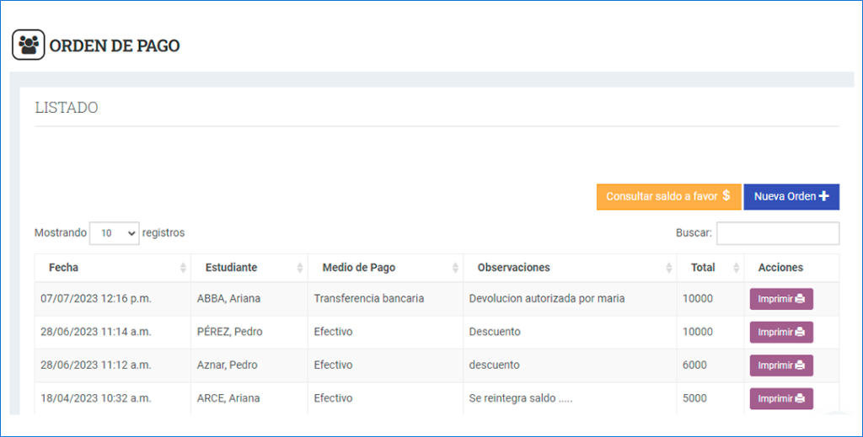This screenshot has height=437, width=863.
Task: Click Consultar saldo a favor button
Action: tap(667, 196)
